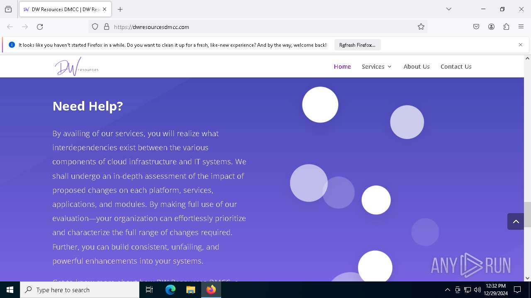The image size is (531, 298).
Task: Reload the current page
Action: click(40, 26)
